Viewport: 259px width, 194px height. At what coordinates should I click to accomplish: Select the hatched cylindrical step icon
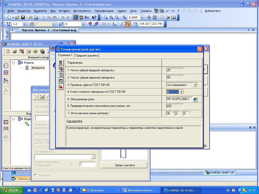point(6,72)
